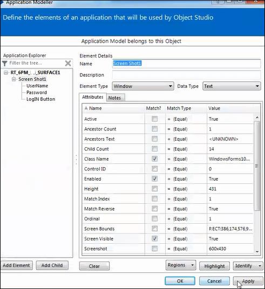Click the Name field containing Screen Shot1
The image size is (265, 289).
click(x=186, y=64)
